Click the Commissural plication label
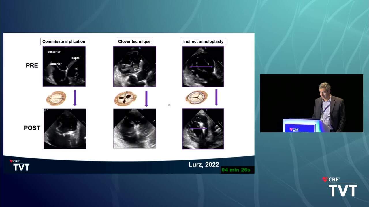Image resolution: width=369 pixels, height=207 pixels. click(64, 41)
